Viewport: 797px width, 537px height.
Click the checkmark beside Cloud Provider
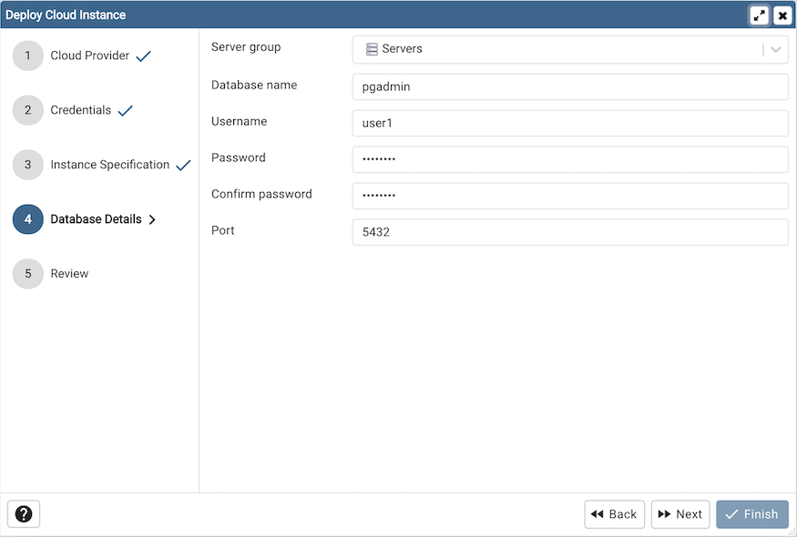pyautogui.click(x=142, y=55)
